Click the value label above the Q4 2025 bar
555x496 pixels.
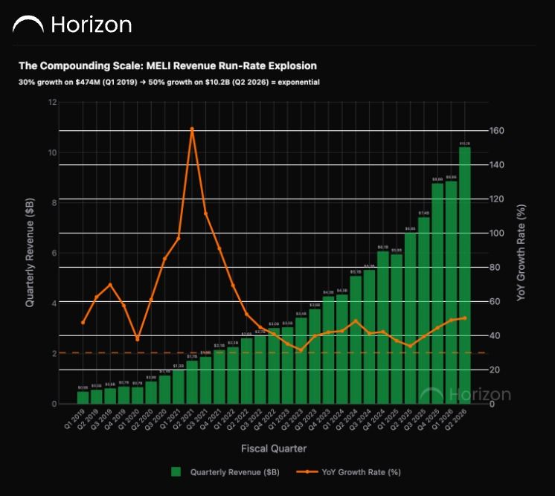coord(437,179)
